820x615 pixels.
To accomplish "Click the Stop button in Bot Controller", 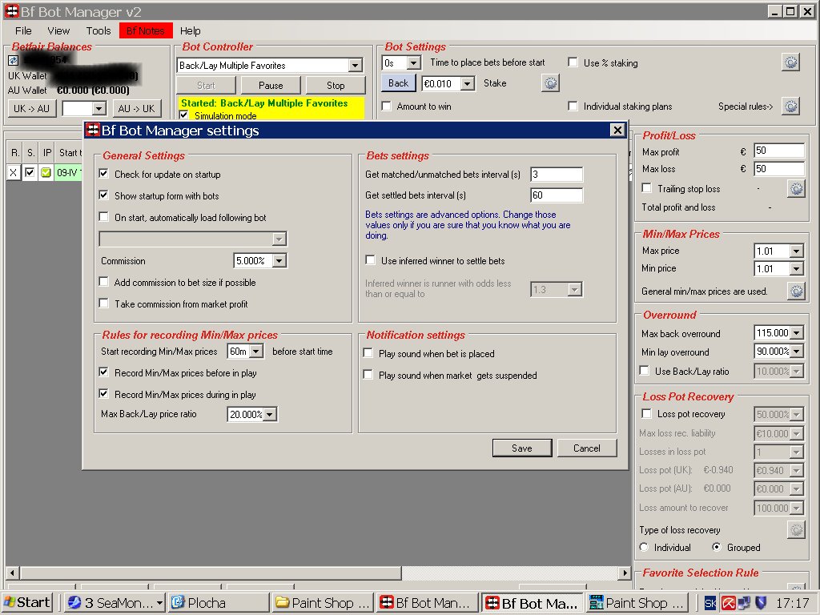I will 336,85.
